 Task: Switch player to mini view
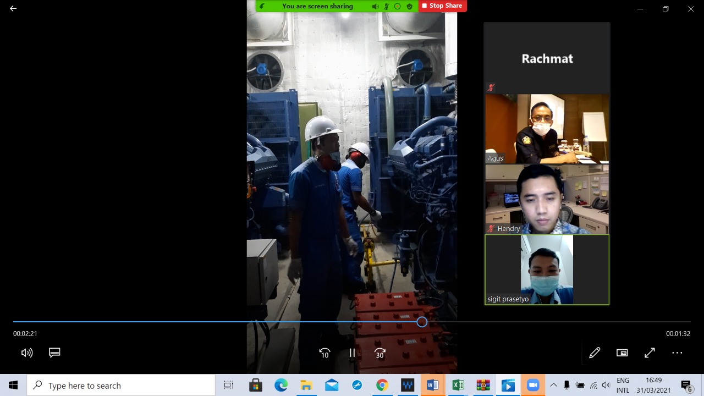[x=622, y=353]
